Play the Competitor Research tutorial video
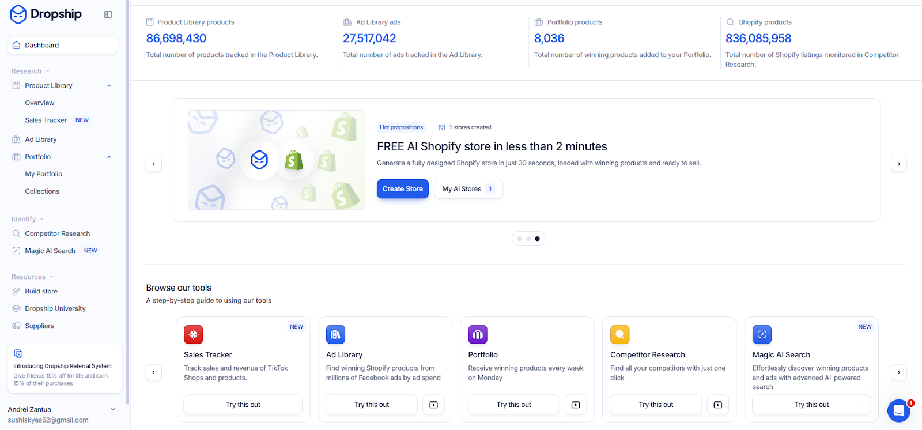 (717, 405)
